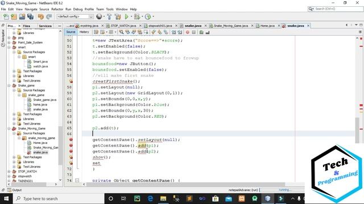Open the Refactor menu
This screenshot has width=364, height=204.
pyautogui.click(x=57, y=9)
